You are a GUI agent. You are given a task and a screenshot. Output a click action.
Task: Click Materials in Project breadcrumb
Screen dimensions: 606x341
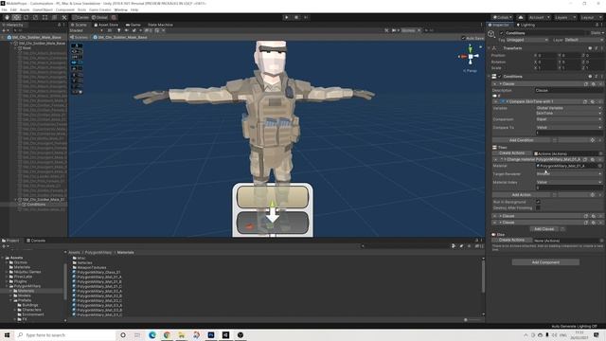click(125, 253)
